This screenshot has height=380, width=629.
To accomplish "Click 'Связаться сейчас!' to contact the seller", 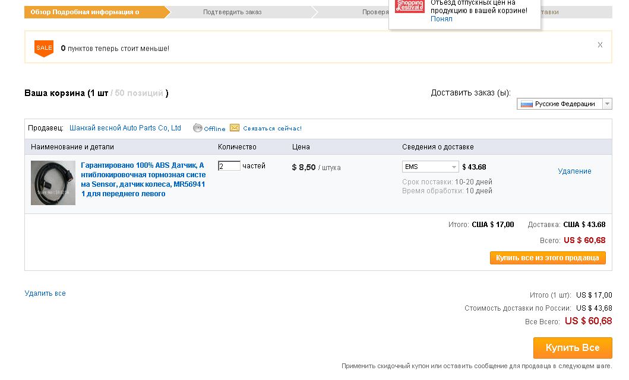I will (x=272, y=128).
